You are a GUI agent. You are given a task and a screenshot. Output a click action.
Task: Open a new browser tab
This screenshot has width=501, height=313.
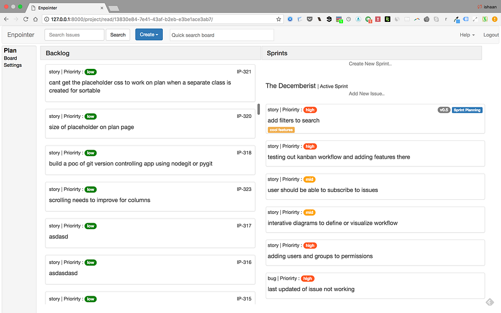tap(114, 8)
